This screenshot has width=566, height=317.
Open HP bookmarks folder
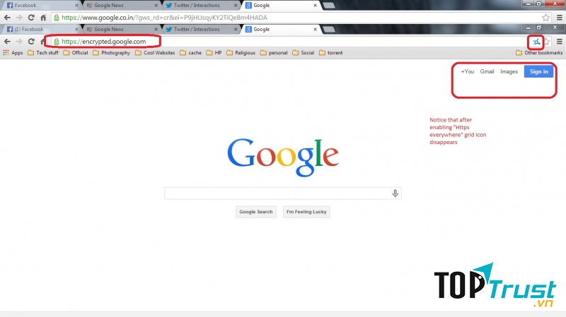[214, 52]
